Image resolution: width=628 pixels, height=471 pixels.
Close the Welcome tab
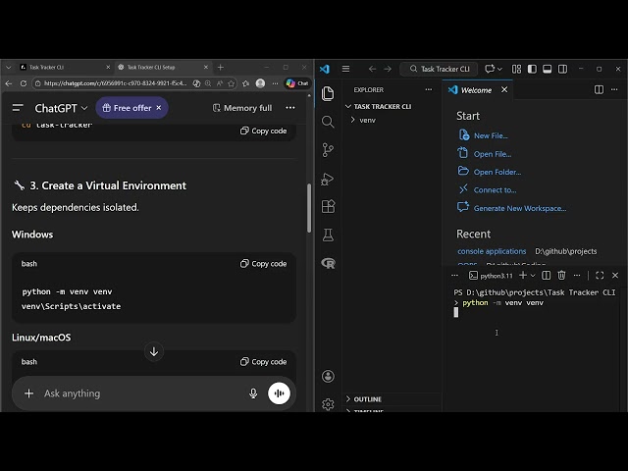pyautogui.click(x=504, y=89)
